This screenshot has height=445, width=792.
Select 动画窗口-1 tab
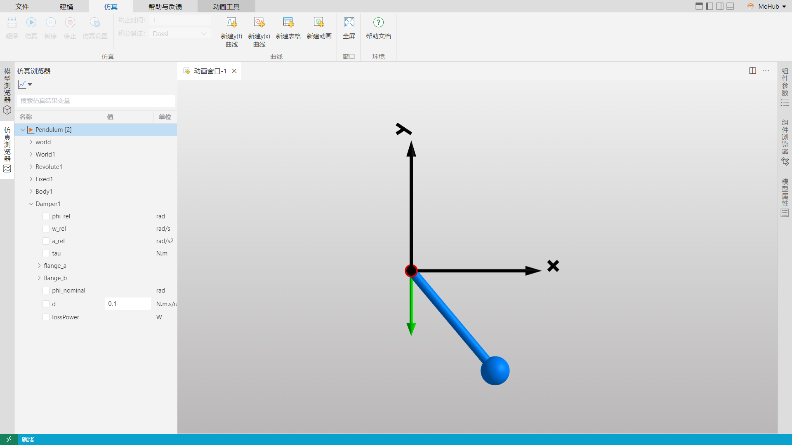pyautogui.click(x=210, y=71)
